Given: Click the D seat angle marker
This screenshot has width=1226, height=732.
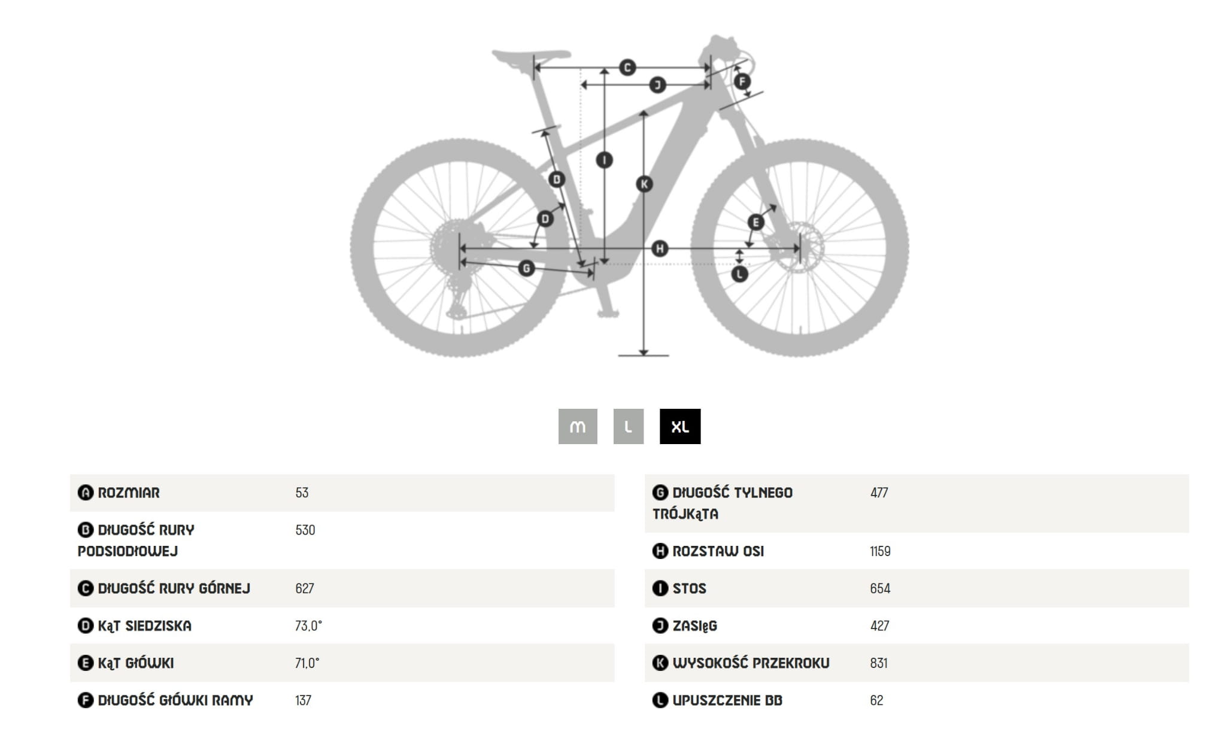Looking at the screenshot, I should [x=545, y=218].
